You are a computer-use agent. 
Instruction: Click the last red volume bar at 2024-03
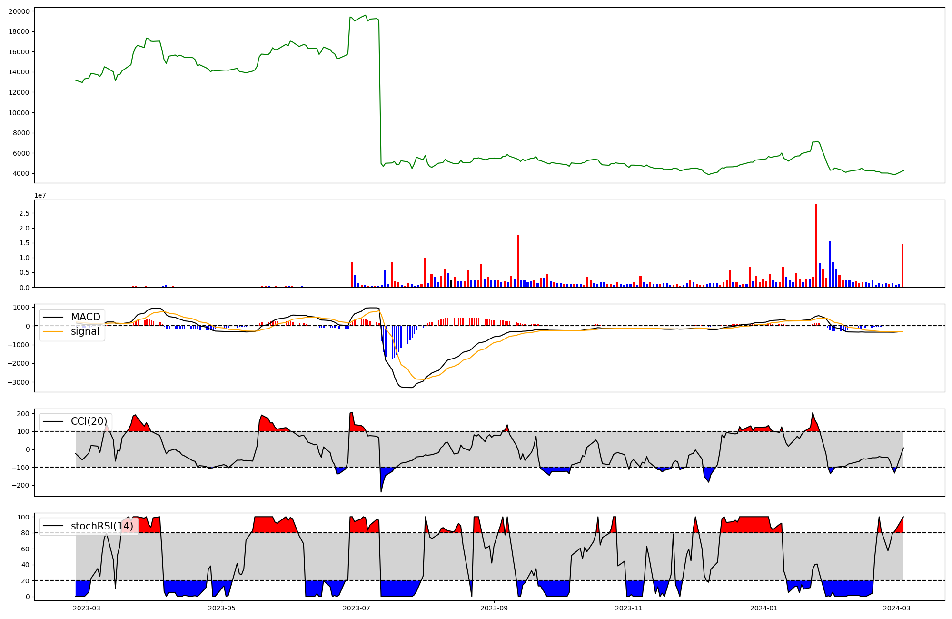coord(902,266)
